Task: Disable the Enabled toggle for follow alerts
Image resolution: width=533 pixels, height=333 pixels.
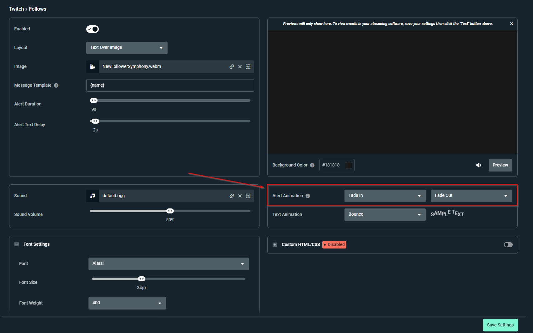Action: click(x=92, y=29)
